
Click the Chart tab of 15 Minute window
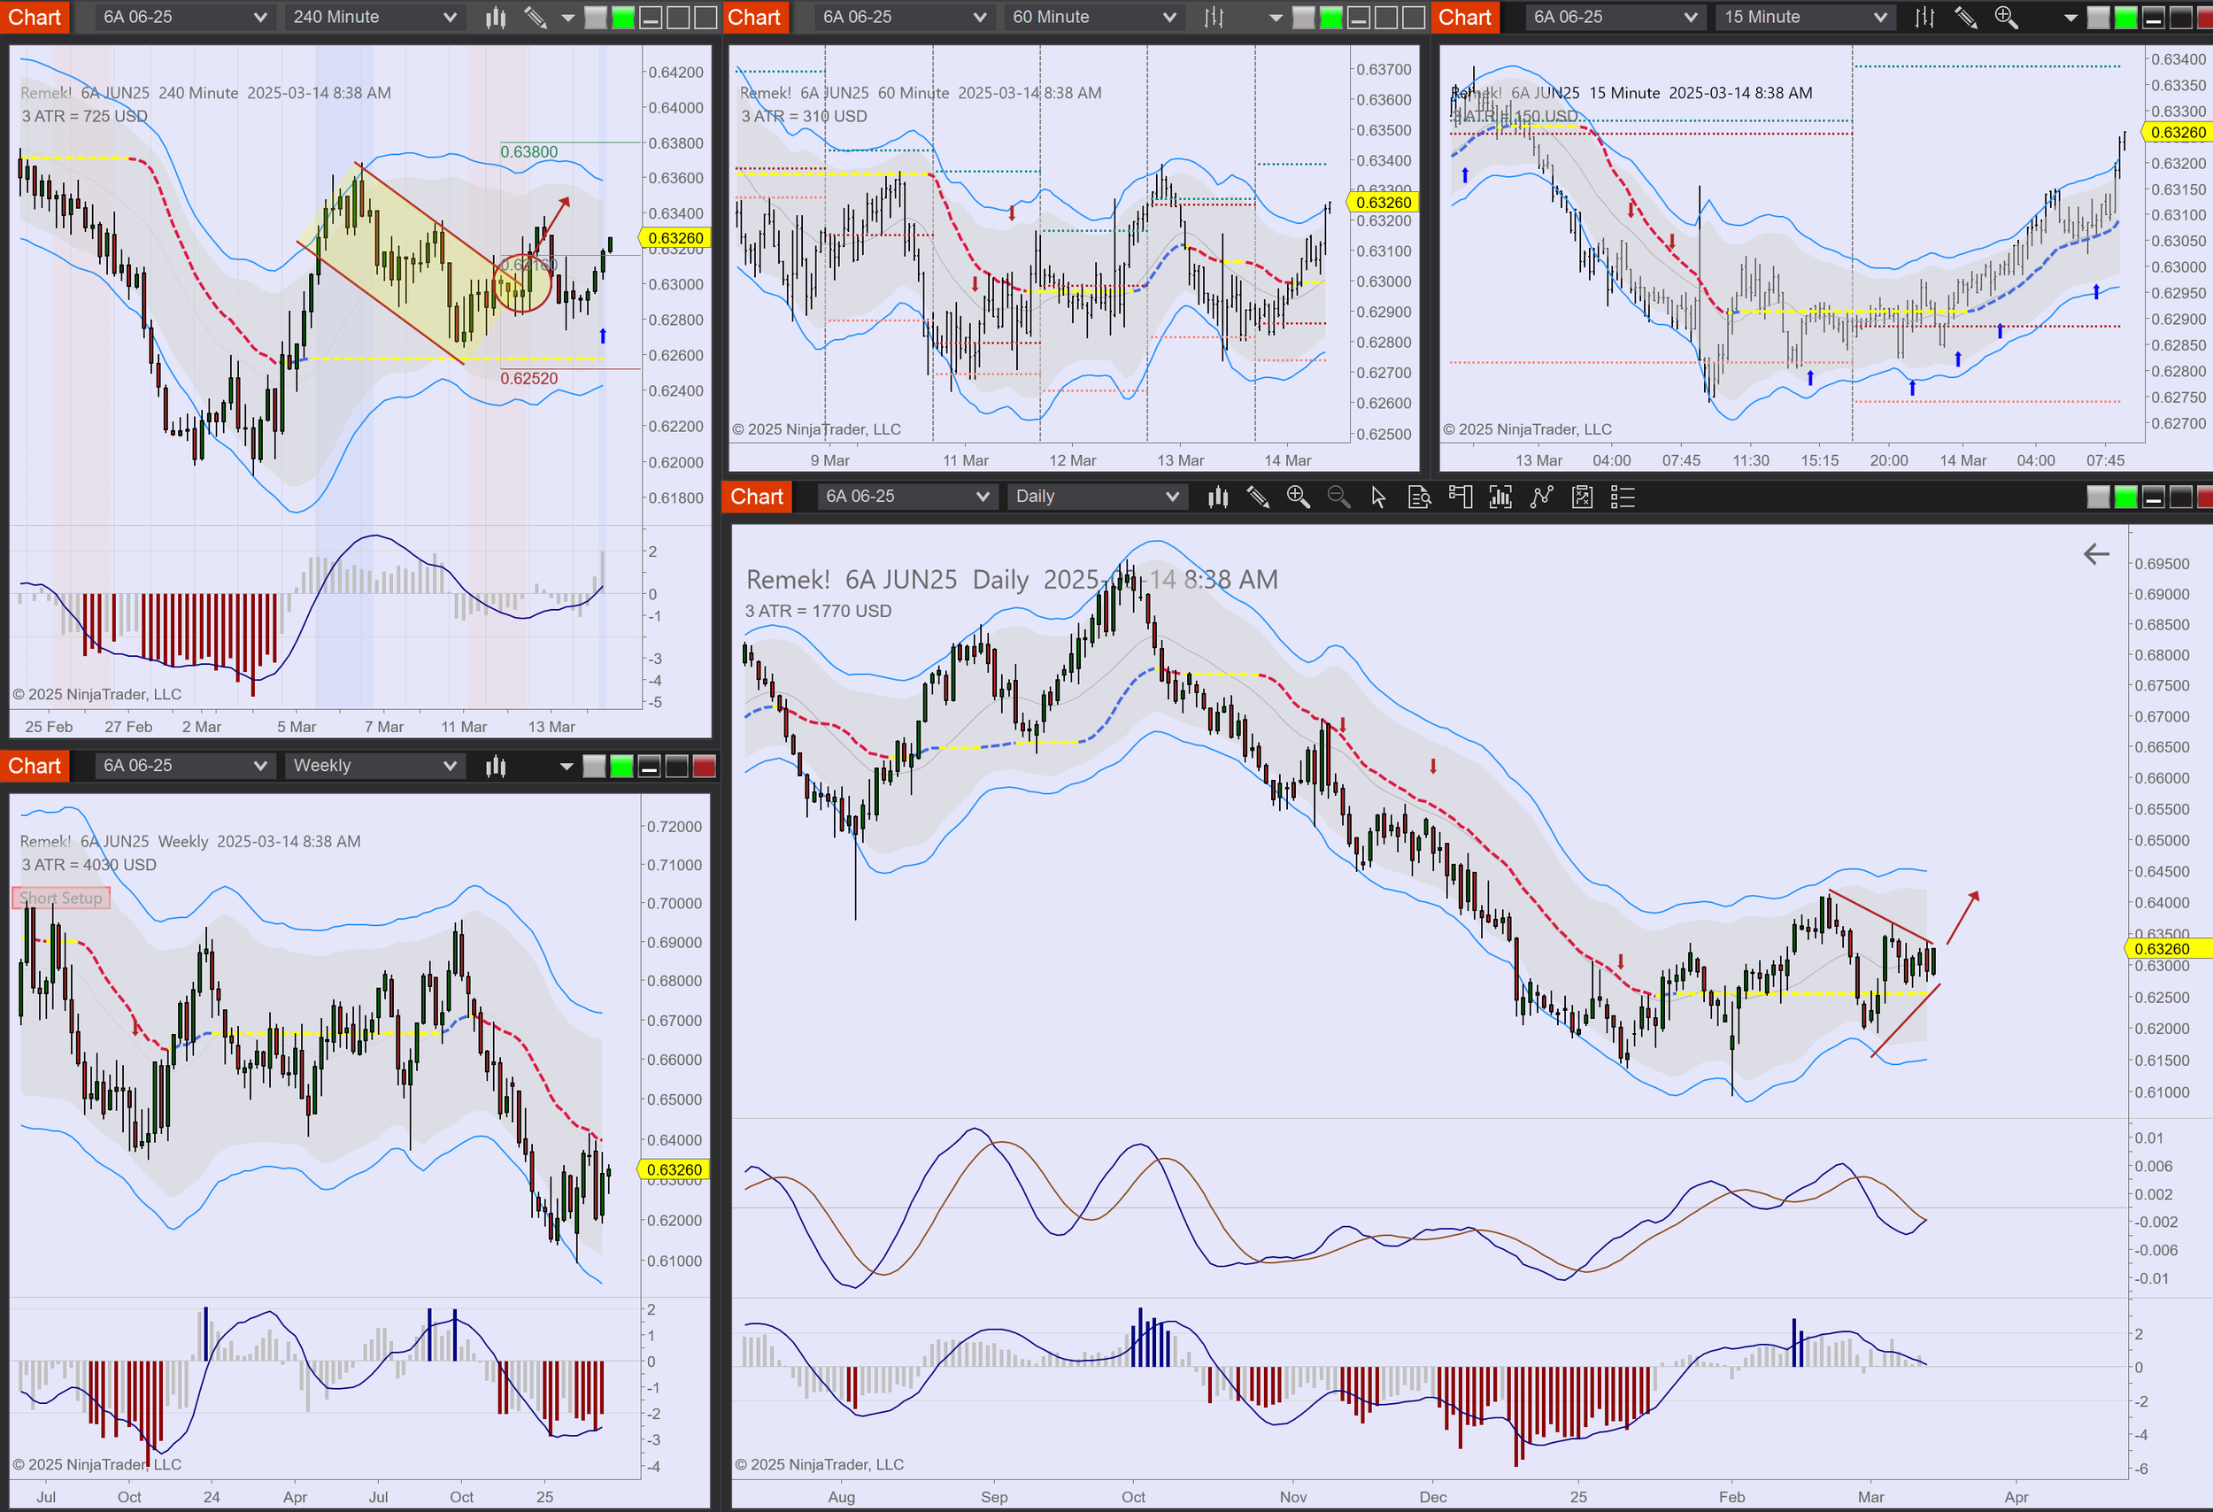pos(1464,17)
